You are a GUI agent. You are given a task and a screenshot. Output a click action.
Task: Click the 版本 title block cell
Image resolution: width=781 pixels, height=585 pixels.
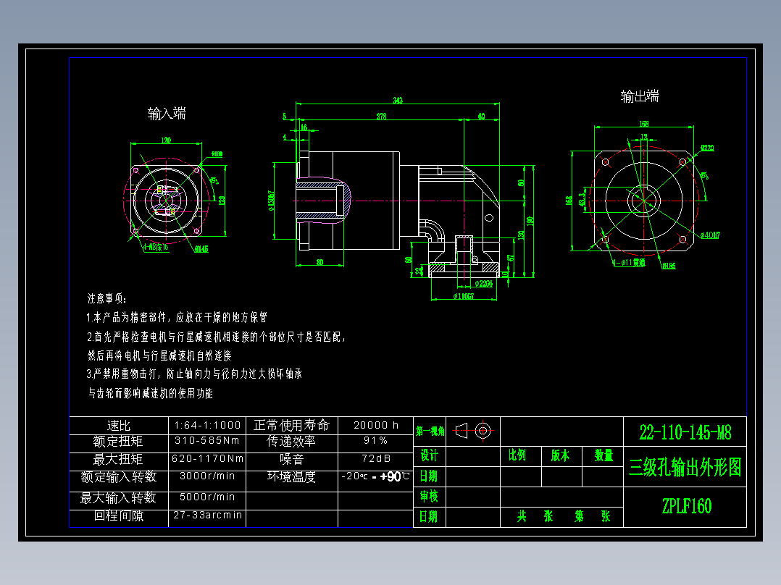click(559, 456)
